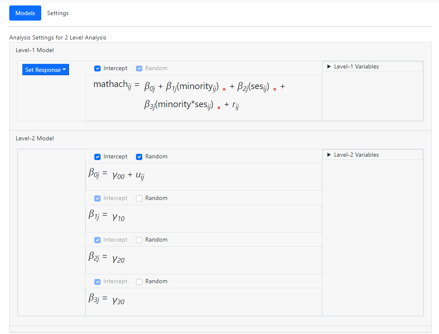
Task: Switch to the Models tab
Action: point(25,13)
